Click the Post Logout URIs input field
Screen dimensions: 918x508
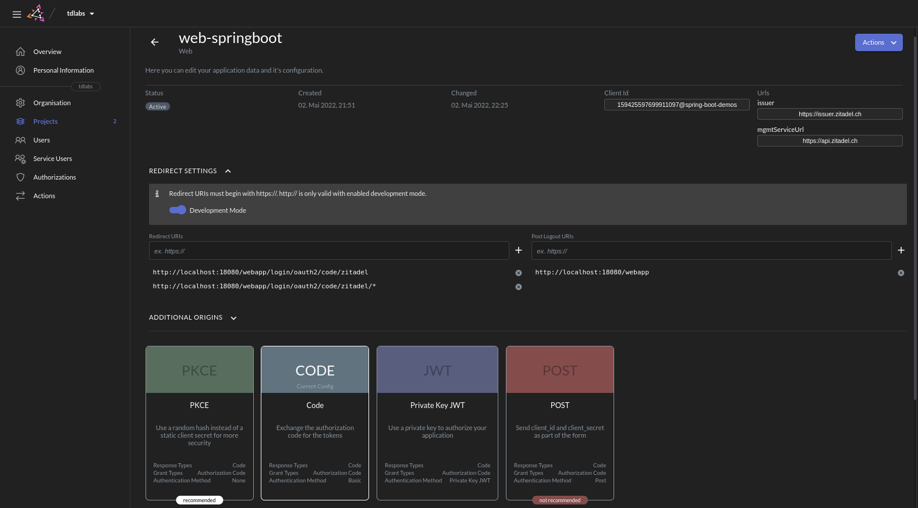coord(711,251)
